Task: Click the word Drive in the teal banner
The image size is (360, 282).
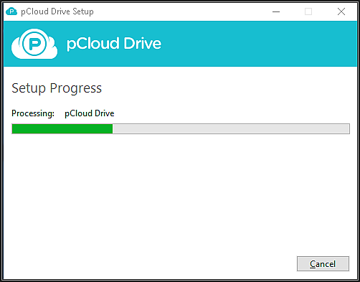Action: point(143,44)
